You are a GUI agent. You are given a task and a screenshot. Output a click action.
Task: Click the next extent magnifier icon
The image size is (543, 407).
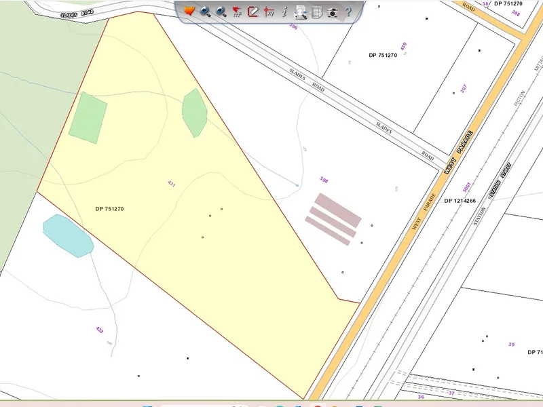point(221,12)
